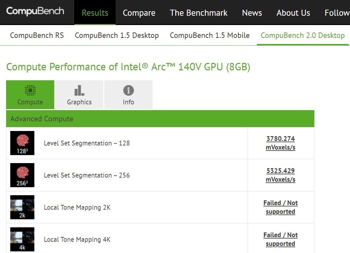Switch to CompuBench 1.5 Mobile tab
Viewport: 350px width, 253px height.
click(210, 35)
